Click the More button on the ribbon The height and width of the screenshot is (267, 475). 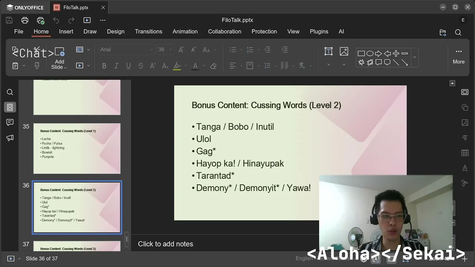tap(459, 57)
